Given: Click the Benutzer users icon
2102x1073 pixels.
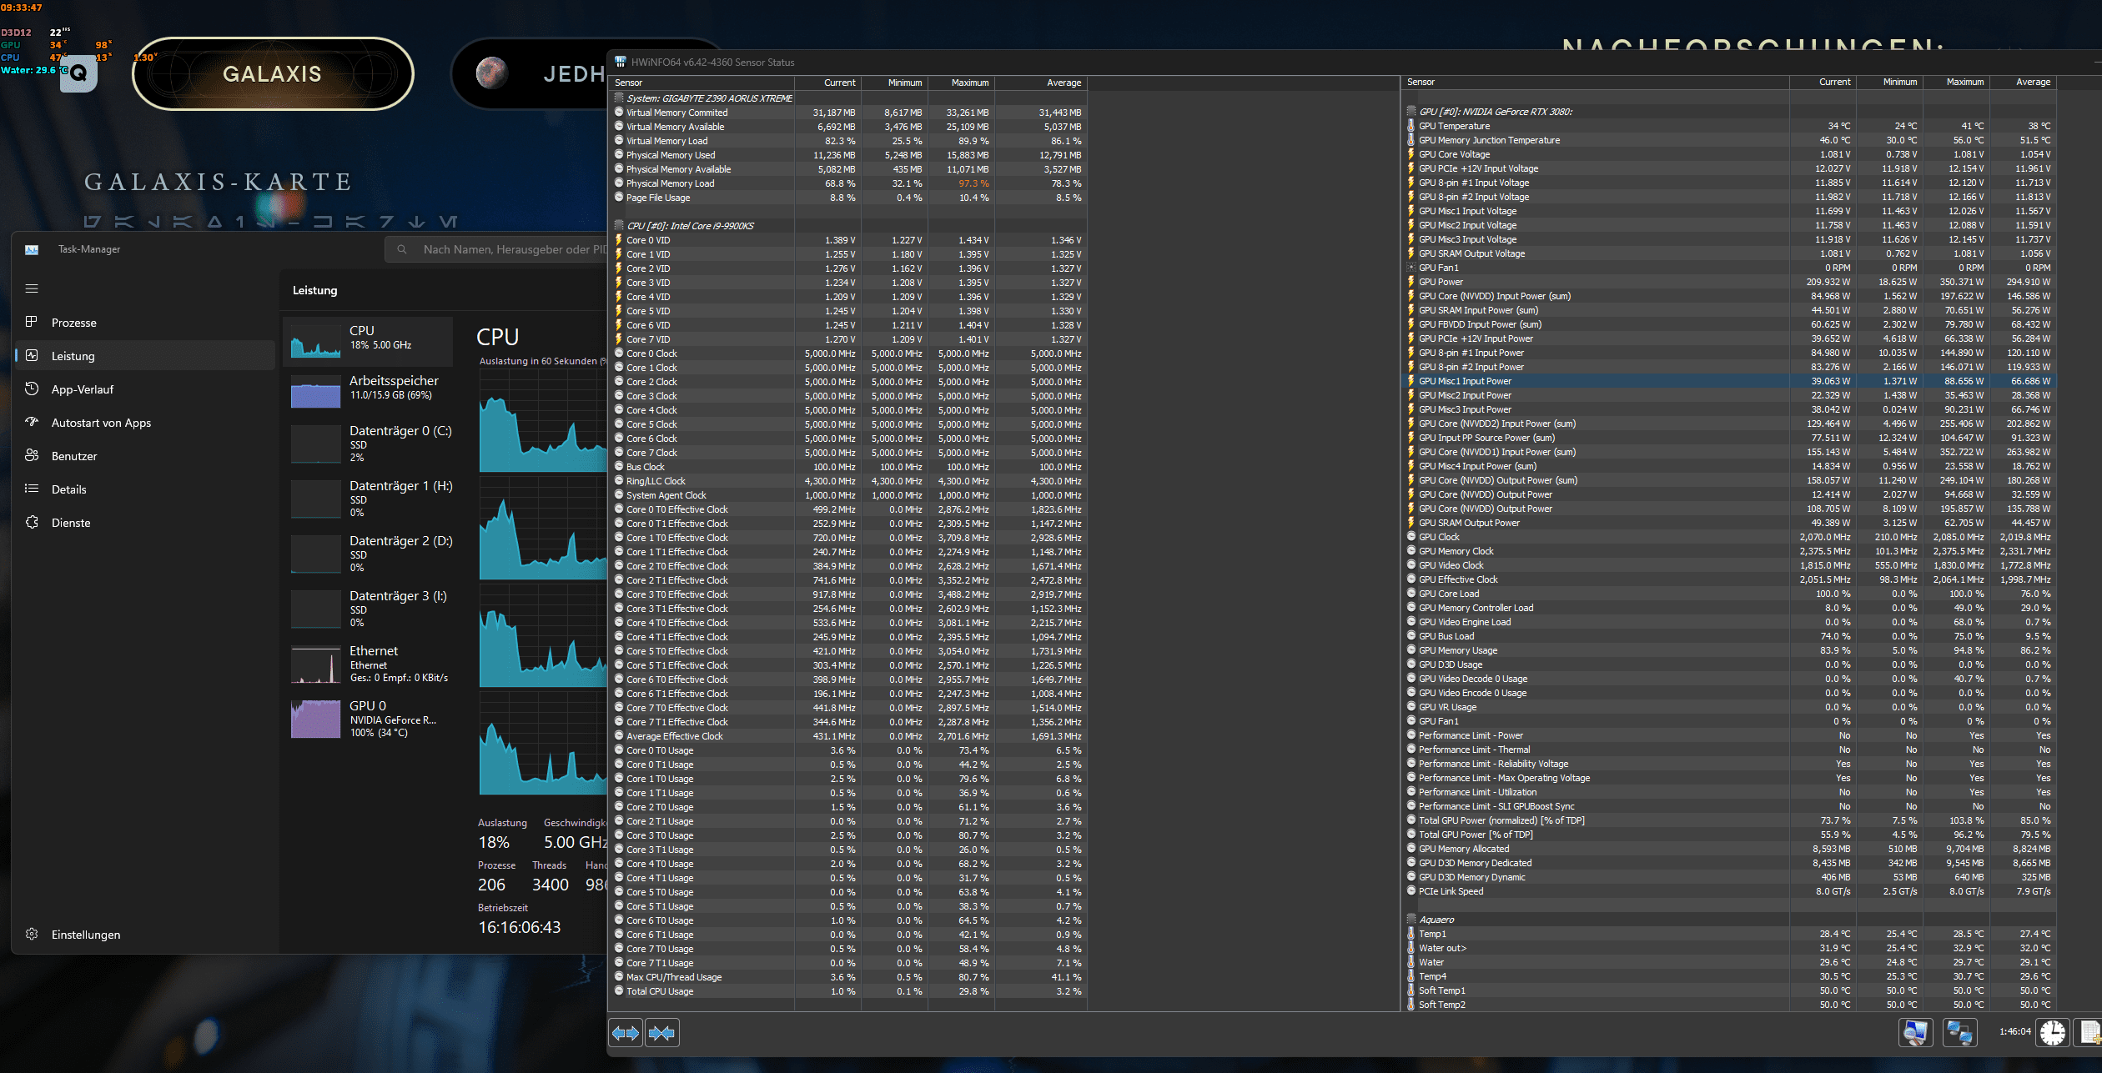Looking at the screenshot, I should coord(32,455).
